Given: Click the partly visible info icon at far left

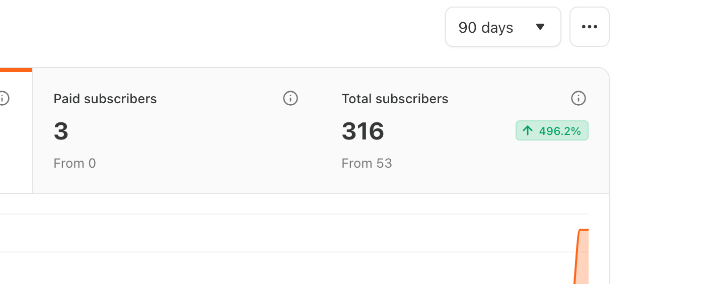Looking at the screenshot, I should point(4,98).
